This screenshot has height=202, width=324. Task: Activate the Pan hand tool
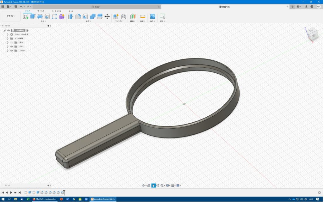[153, 186]
